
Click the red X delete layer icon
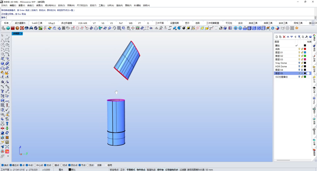click(284, 37)
